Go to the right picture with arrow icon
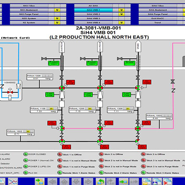Viewport: 185px width, 185px height. click(x=88, y=181)
